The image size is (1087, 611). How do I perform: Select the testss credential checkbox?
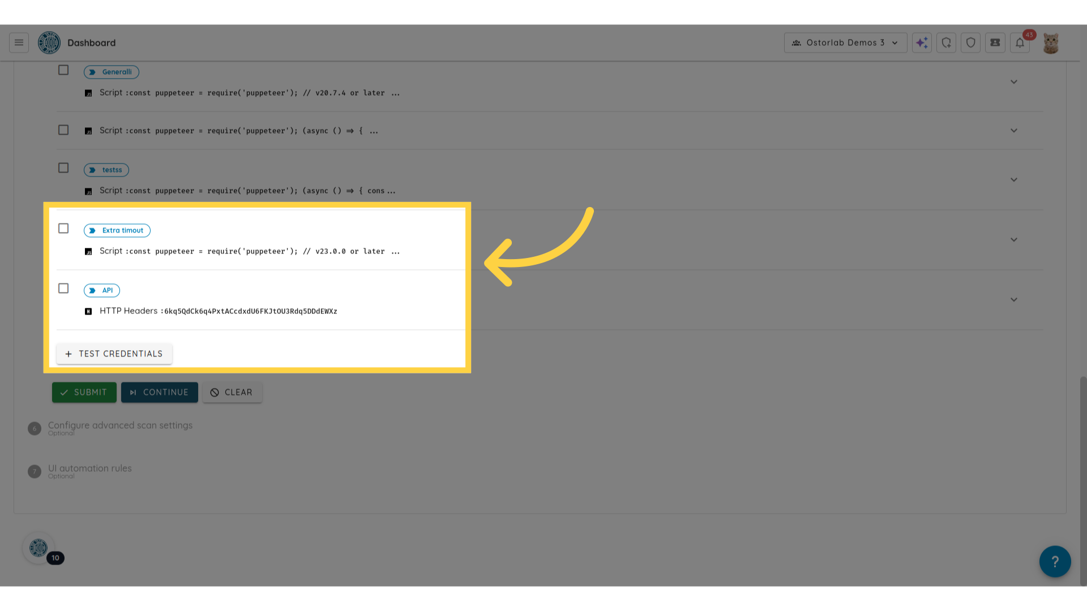63,168
